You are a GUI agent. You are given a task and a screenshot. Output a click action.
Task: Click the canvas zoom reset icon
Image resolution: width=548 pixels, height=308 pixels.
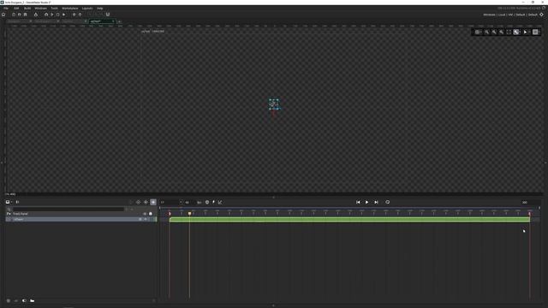coord(487,32)
